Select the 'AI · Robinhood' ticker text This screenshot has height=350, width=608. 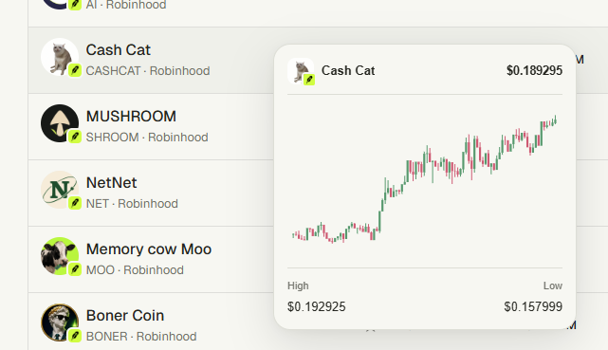point(126,5)
